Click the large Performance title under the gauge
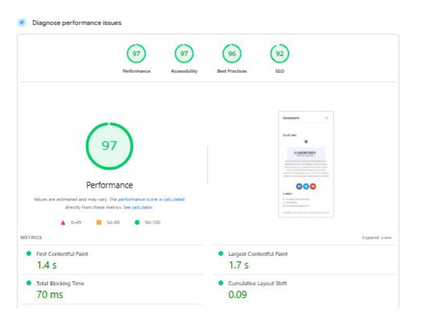This screenshot has width=424, height=318. coord(109,185)
